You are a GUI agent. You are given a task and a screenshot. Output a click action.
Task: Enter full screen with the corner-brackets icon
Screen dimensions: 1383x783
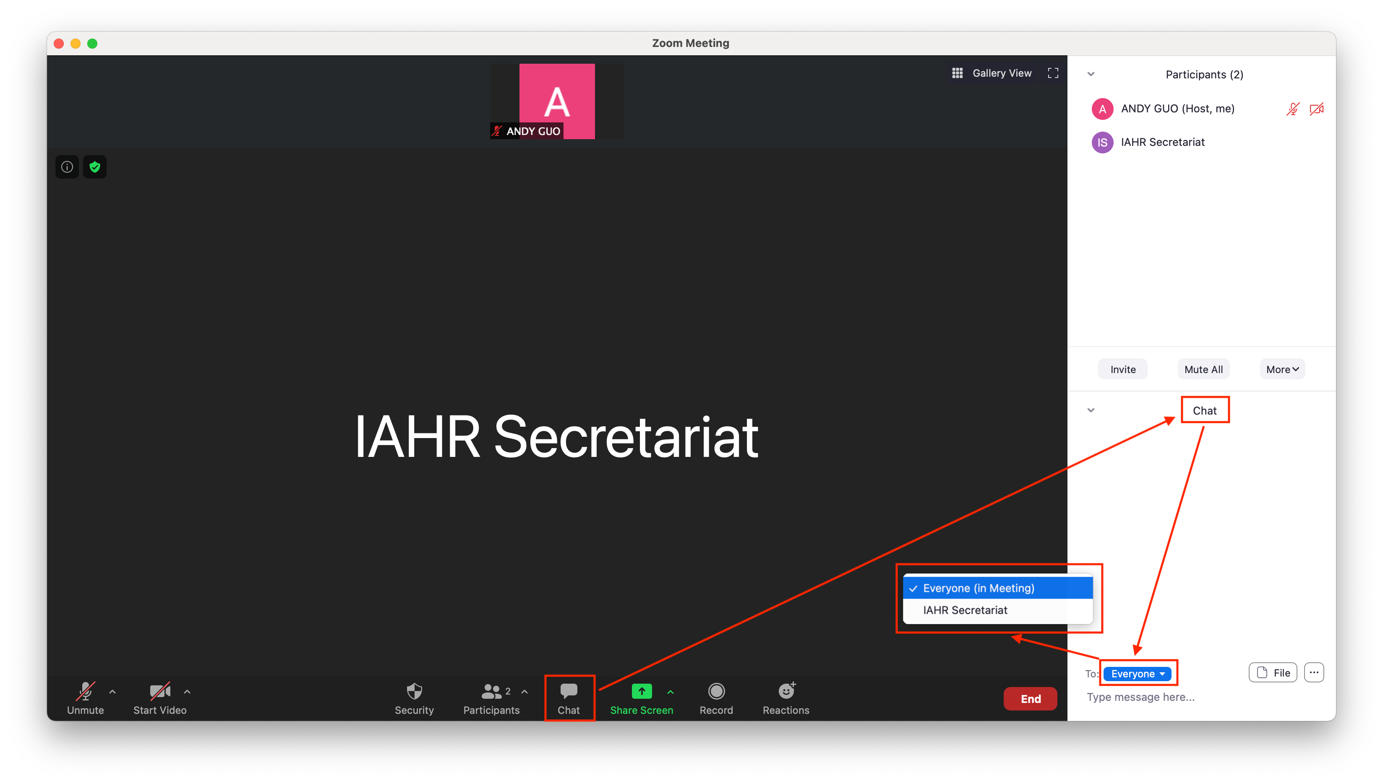1053,73
